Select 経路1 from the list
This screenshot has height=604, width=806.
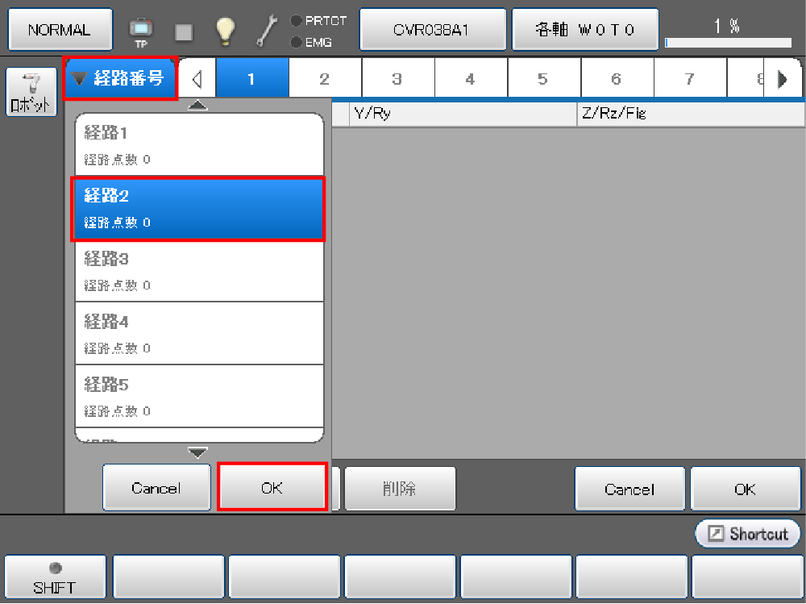coord(199,145)
